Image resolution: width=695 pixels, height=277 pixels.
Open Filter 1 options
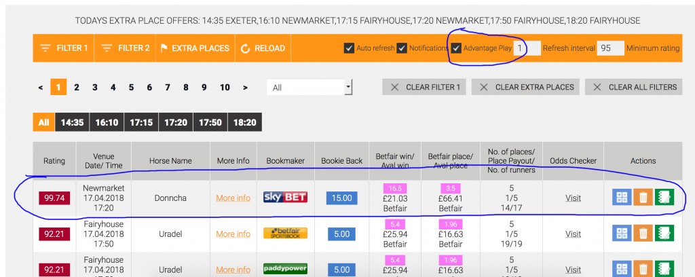coord(63,48)
